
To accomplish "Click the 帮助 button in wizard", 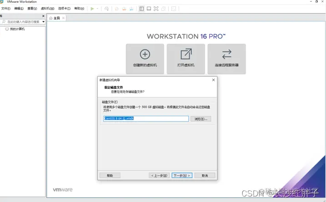I will click(x=110, y=175).
